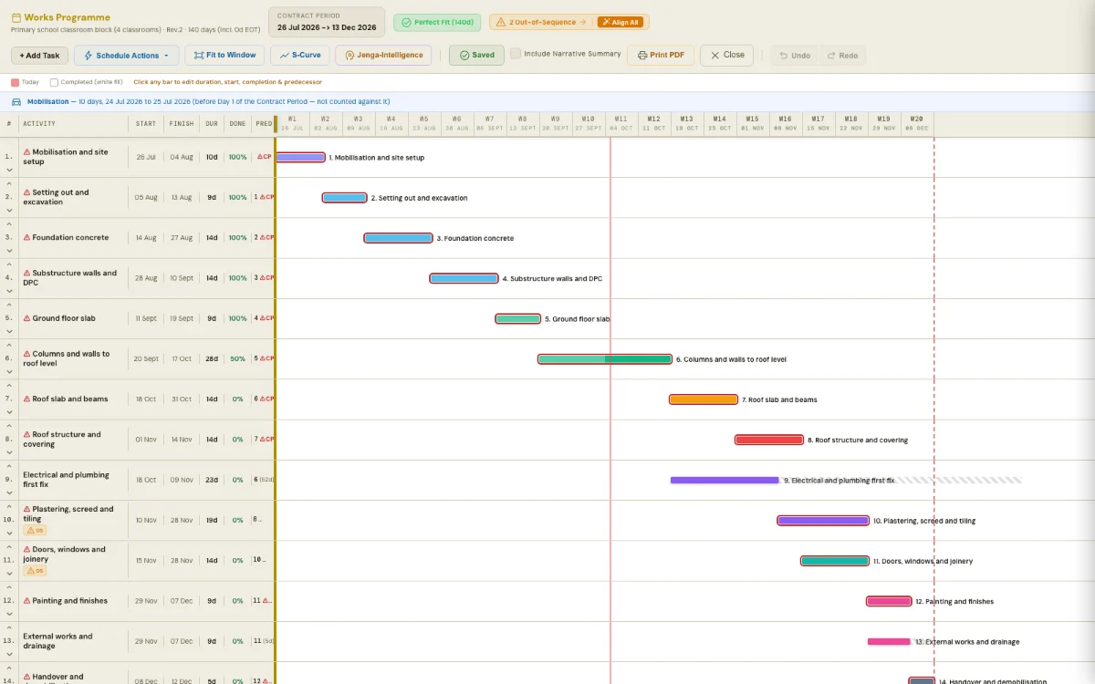Click the CP warning in row 1 PRED cell
Screen dimensions: 1095x684
[265, 157]
